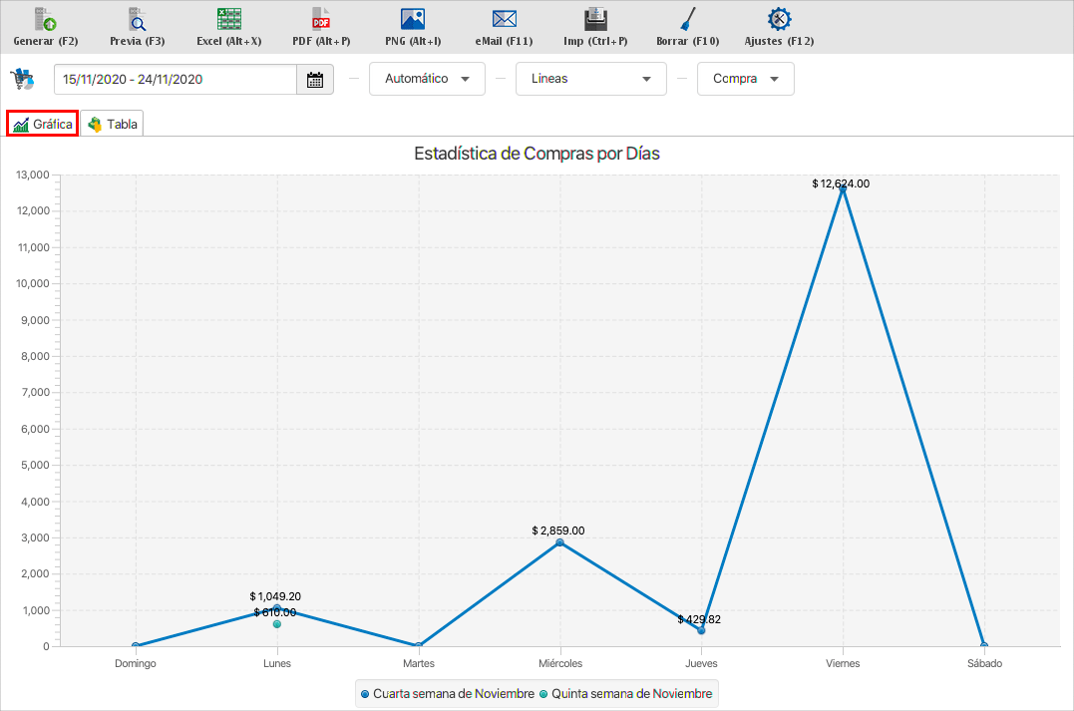Viewport: 1074px width, 711px height.
Task: Click the date range input field
Action: 176,80
